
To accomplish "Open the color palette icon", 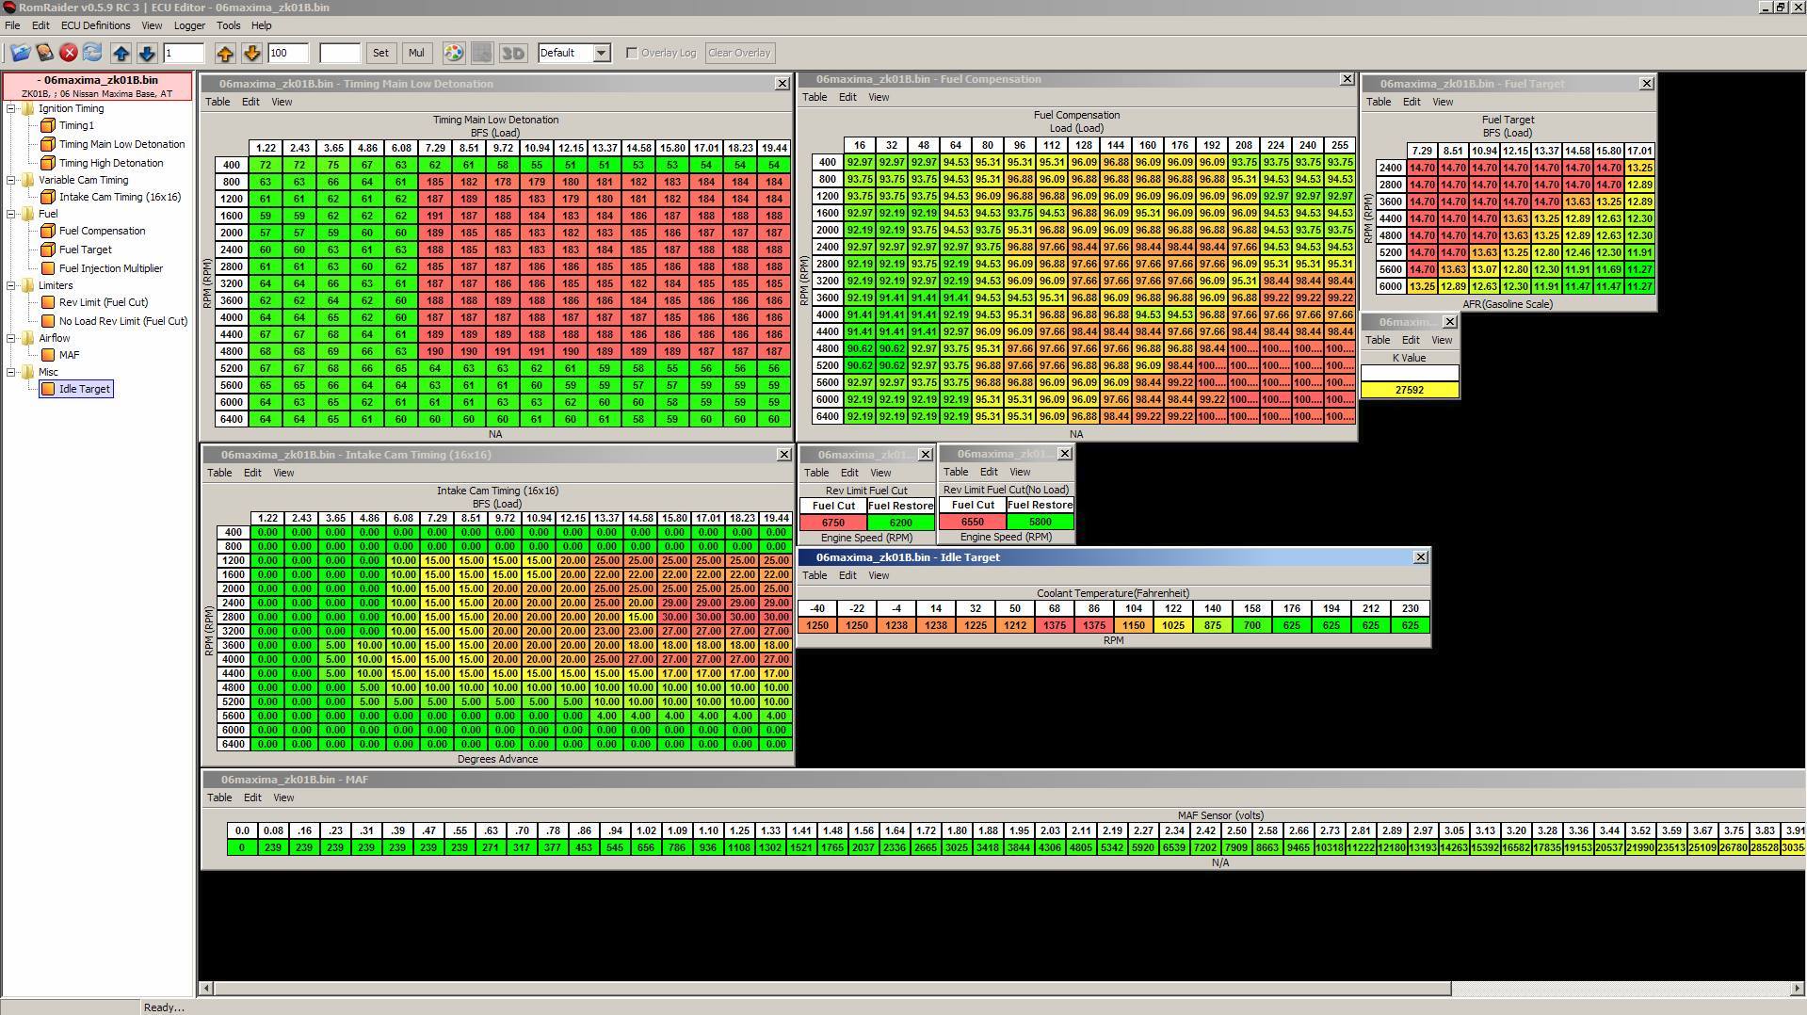I will coord(454,53).
